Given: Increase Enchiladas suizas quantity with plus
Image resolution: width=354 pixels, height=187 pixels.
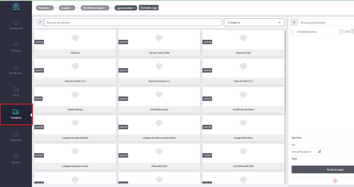Looking at the screenshot, I should (352, 32).
